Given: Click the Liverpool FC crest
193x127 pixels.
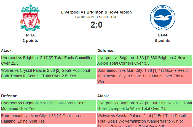Looking at the screenshot, I should point(30,17).
